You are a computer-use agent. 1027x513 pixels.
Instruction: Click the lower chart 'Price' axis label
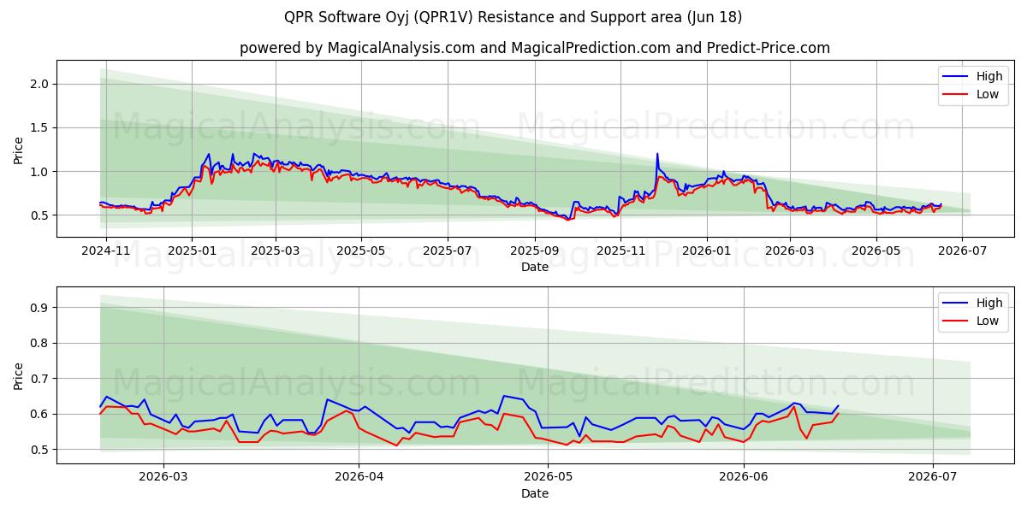tap(19, 375)
